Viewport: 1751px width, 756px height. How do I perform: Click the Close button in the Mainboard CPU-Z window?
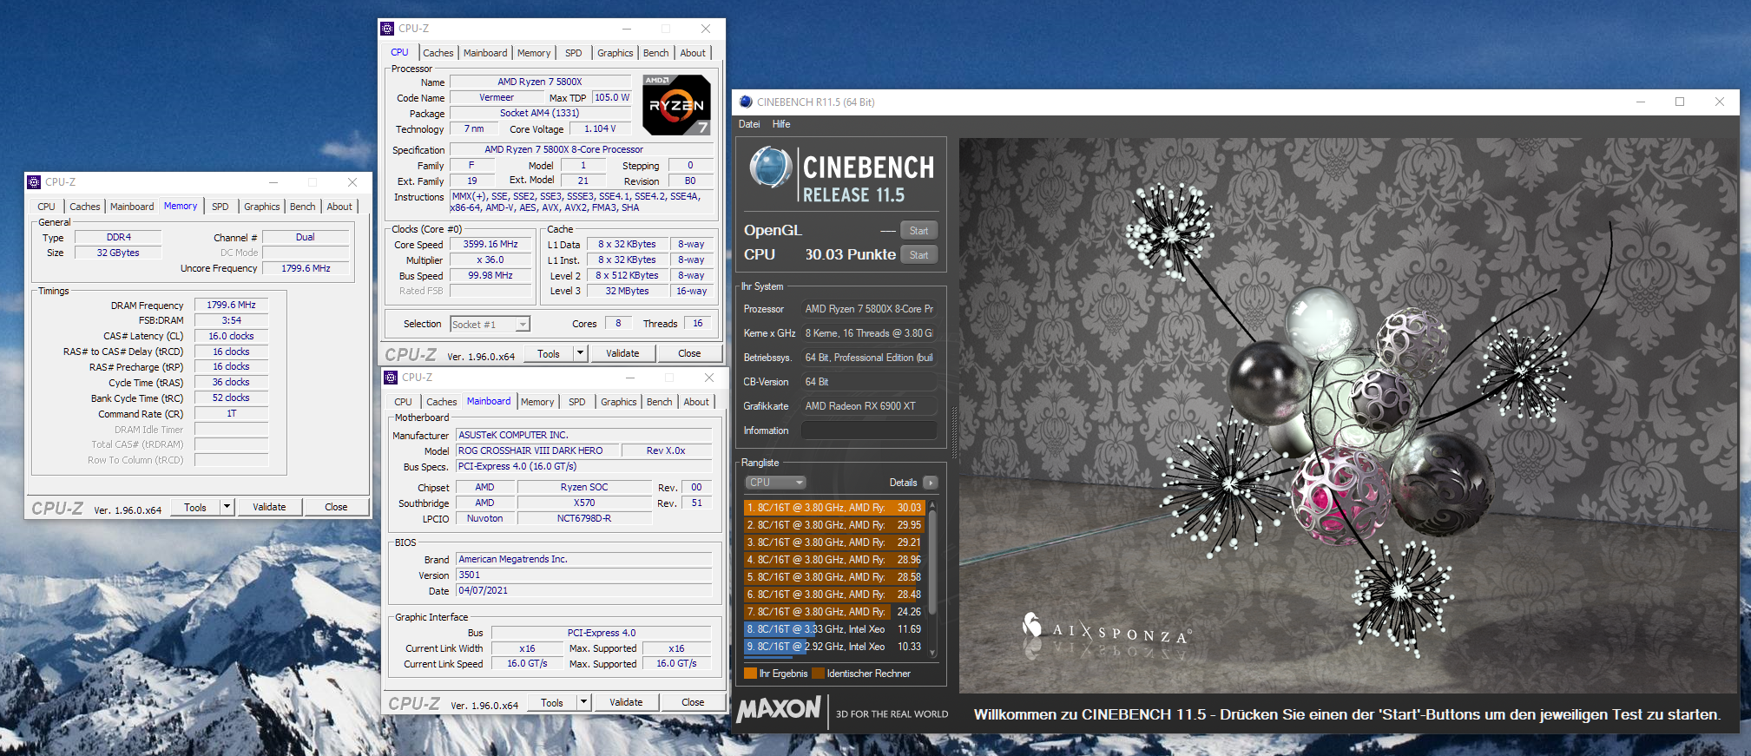pyautogui.click(x=693, y=702)
